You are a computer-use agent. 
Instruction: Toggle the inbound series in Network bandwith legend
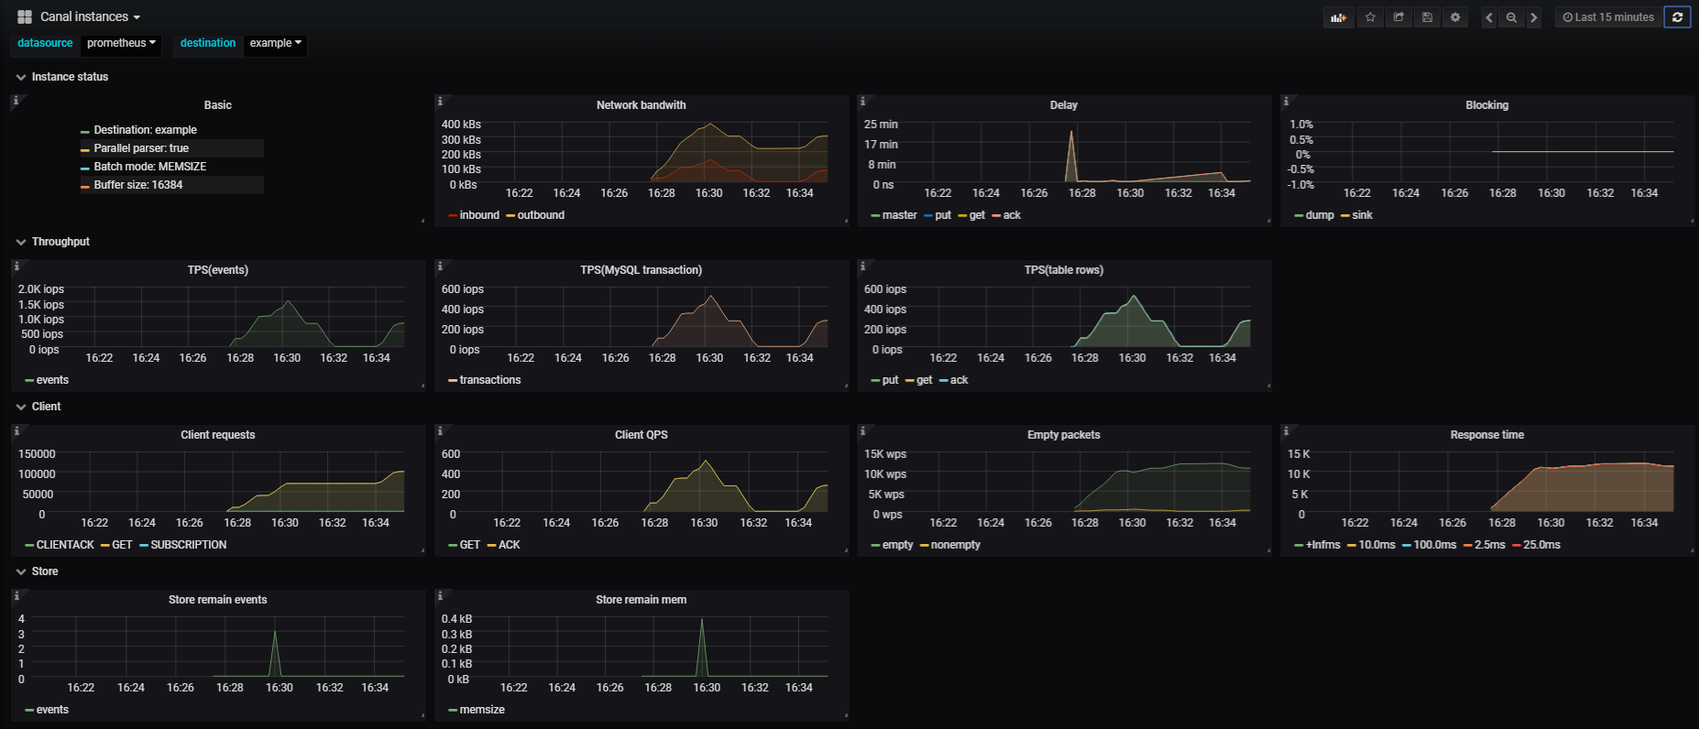click(x=479, y=215)
